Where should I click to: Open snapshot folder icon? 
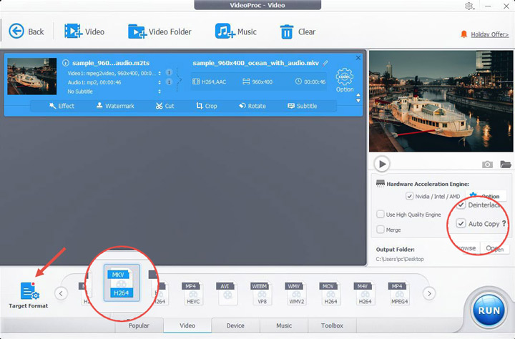[x=506, y=164]
